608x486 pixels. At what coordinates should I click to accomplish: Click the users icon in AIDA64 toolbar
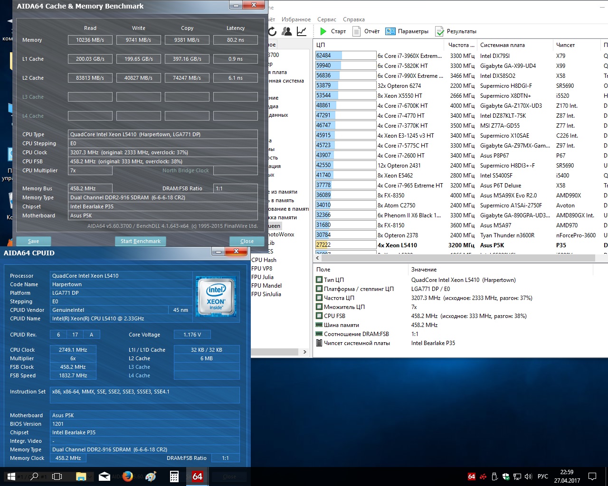point(286,31)
